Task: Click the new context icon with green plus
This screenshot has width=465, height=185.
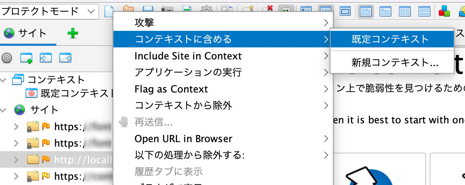Action: point(26,58)
